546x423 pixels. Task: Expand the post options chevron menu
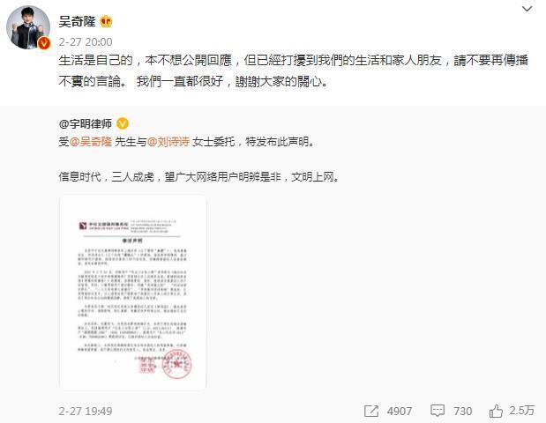pos(527,9)
